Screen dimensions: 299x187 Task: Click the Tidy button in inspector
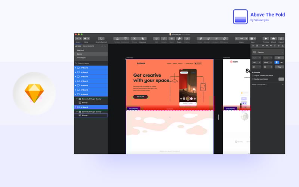point(279,67)
